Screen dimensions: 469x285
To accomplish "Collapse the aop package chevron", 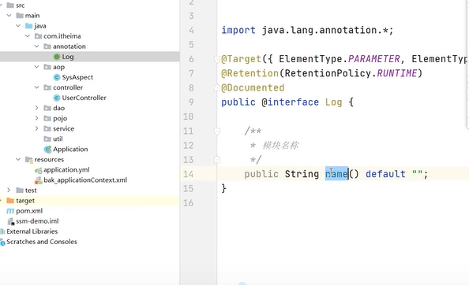I will pyautogui.click(x=36, y=67).
